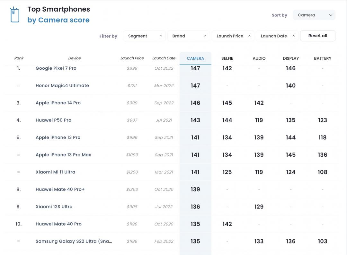Screen dimensions: 347x255
Task: Open the Xiaomi 12S Ultra entry
Action: [x=54, y=207]
